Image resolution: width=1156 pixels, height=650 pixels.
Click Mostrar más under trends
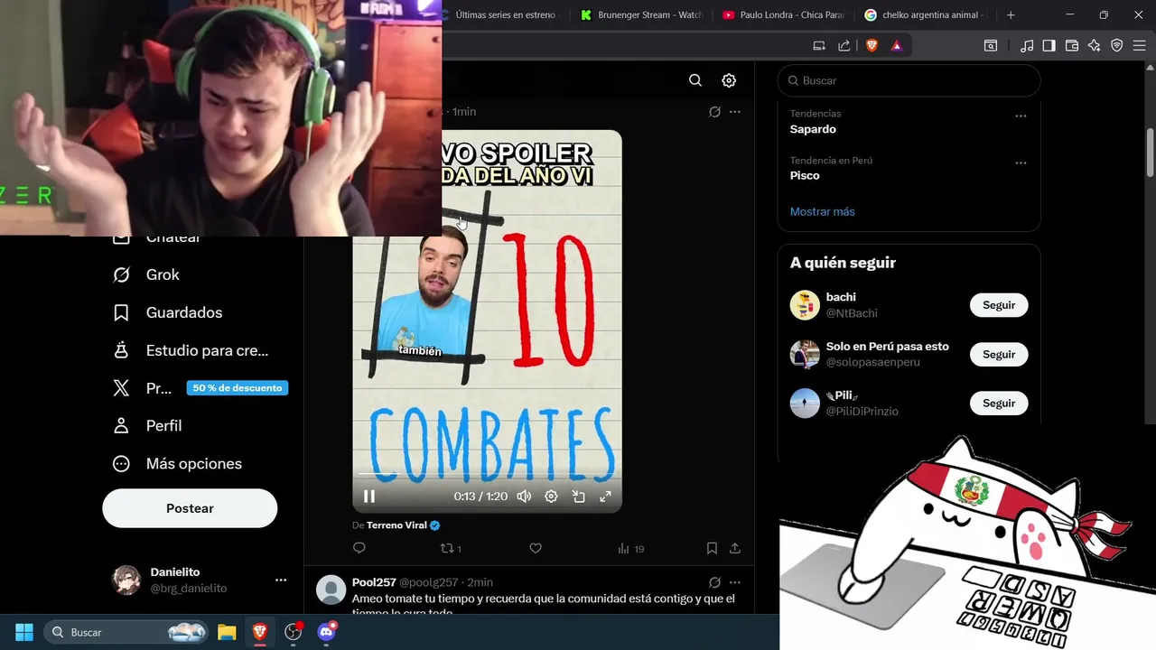(822, 211)
